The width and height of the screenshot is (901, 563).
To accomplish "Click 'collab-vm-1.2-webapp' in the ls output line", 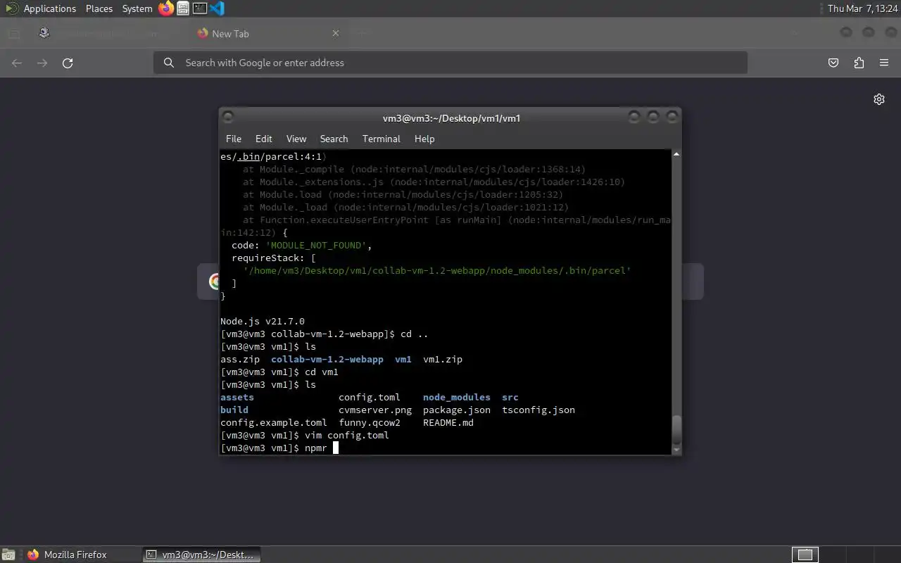I will coord(327,359).
